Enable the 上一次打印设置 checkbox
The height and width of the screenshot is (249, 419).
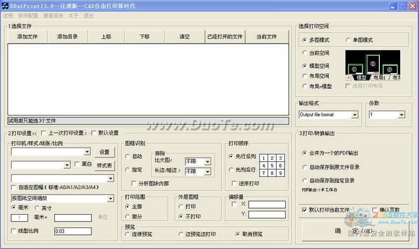click(x=44, y=133)
